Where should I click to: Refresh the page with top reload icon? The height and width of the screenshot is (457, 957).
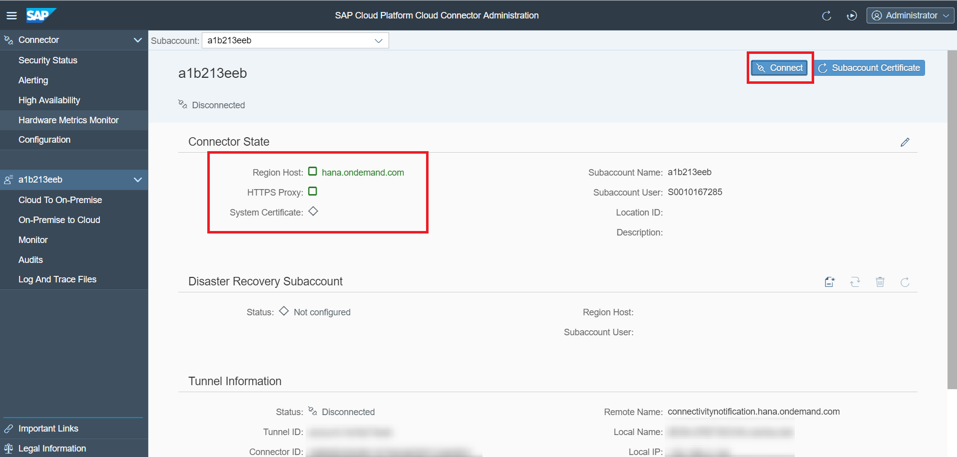827,15
